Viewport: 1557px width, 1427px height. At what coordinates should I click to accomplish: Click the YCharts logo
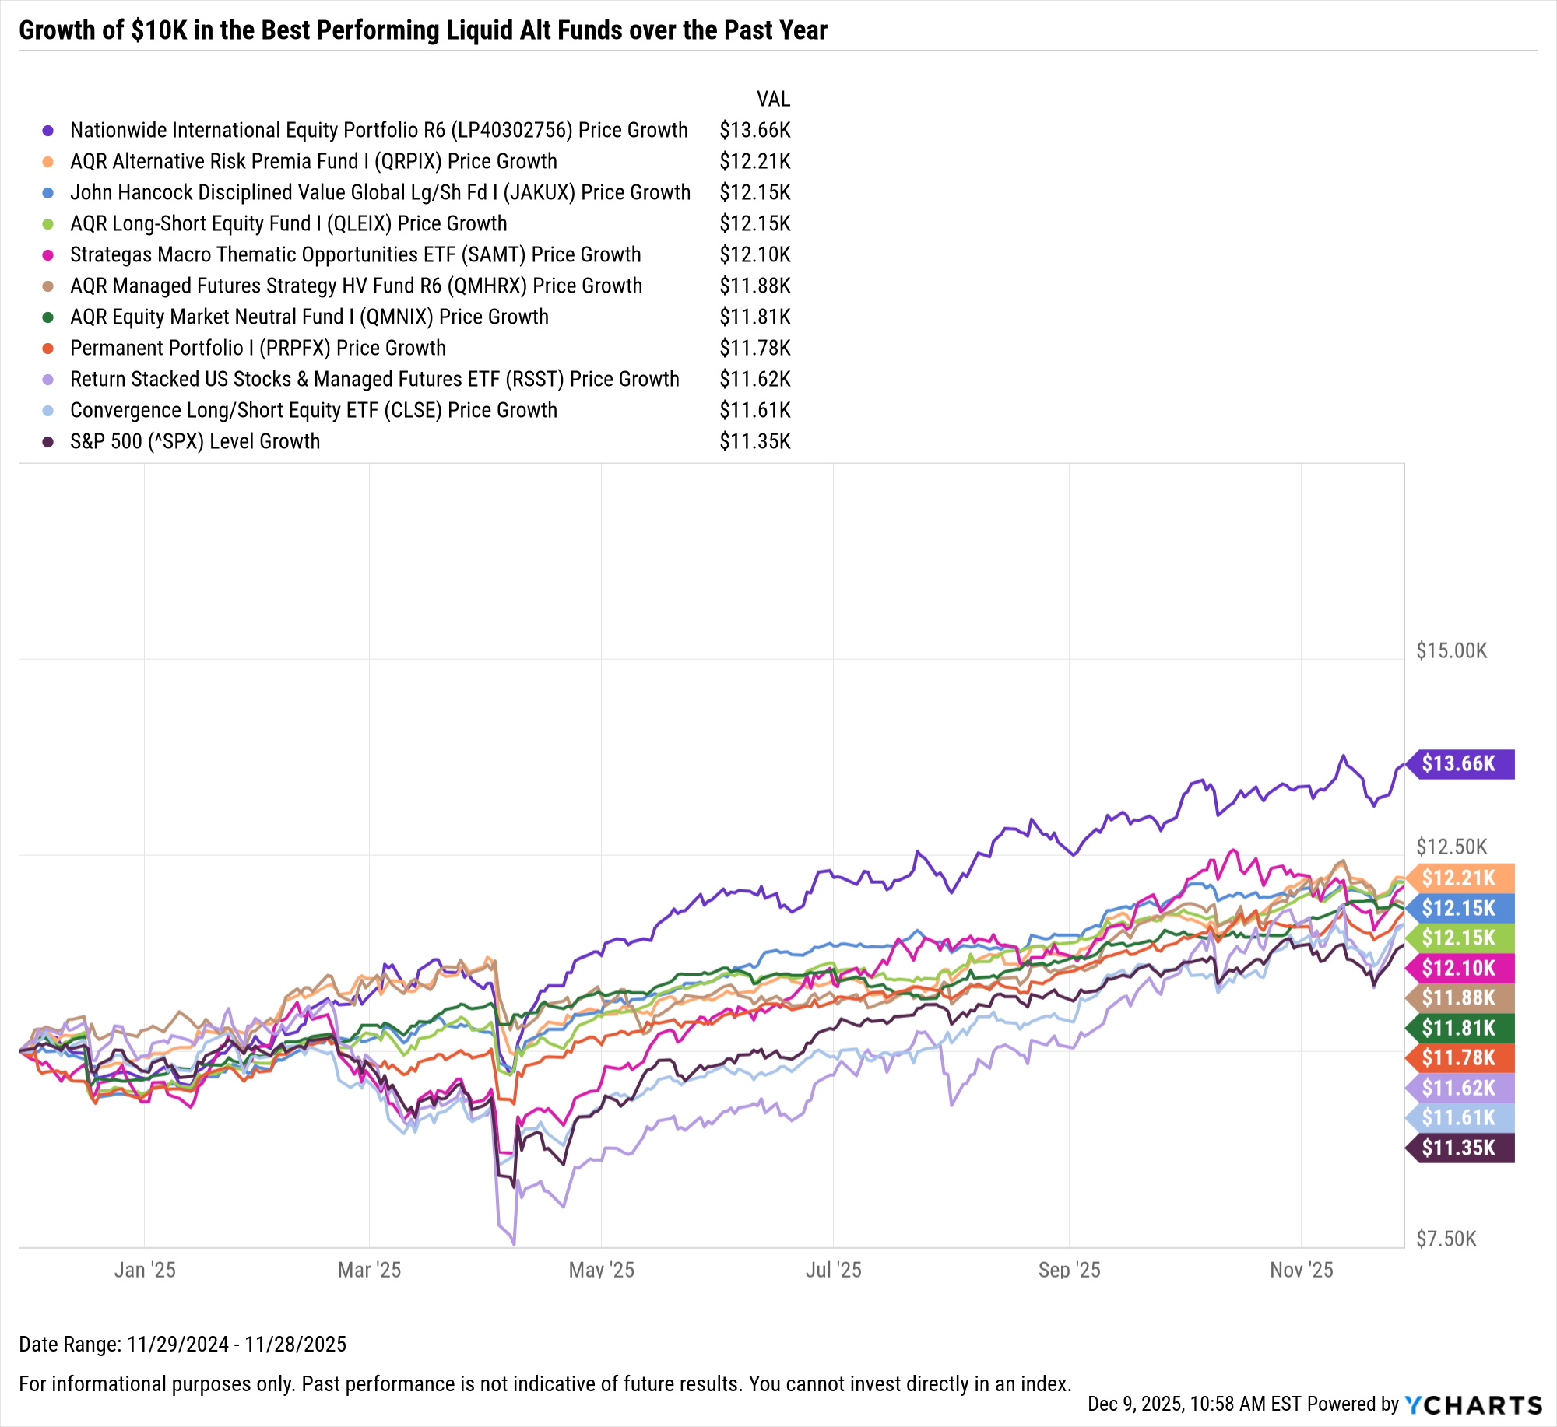coord(1473,1404)
